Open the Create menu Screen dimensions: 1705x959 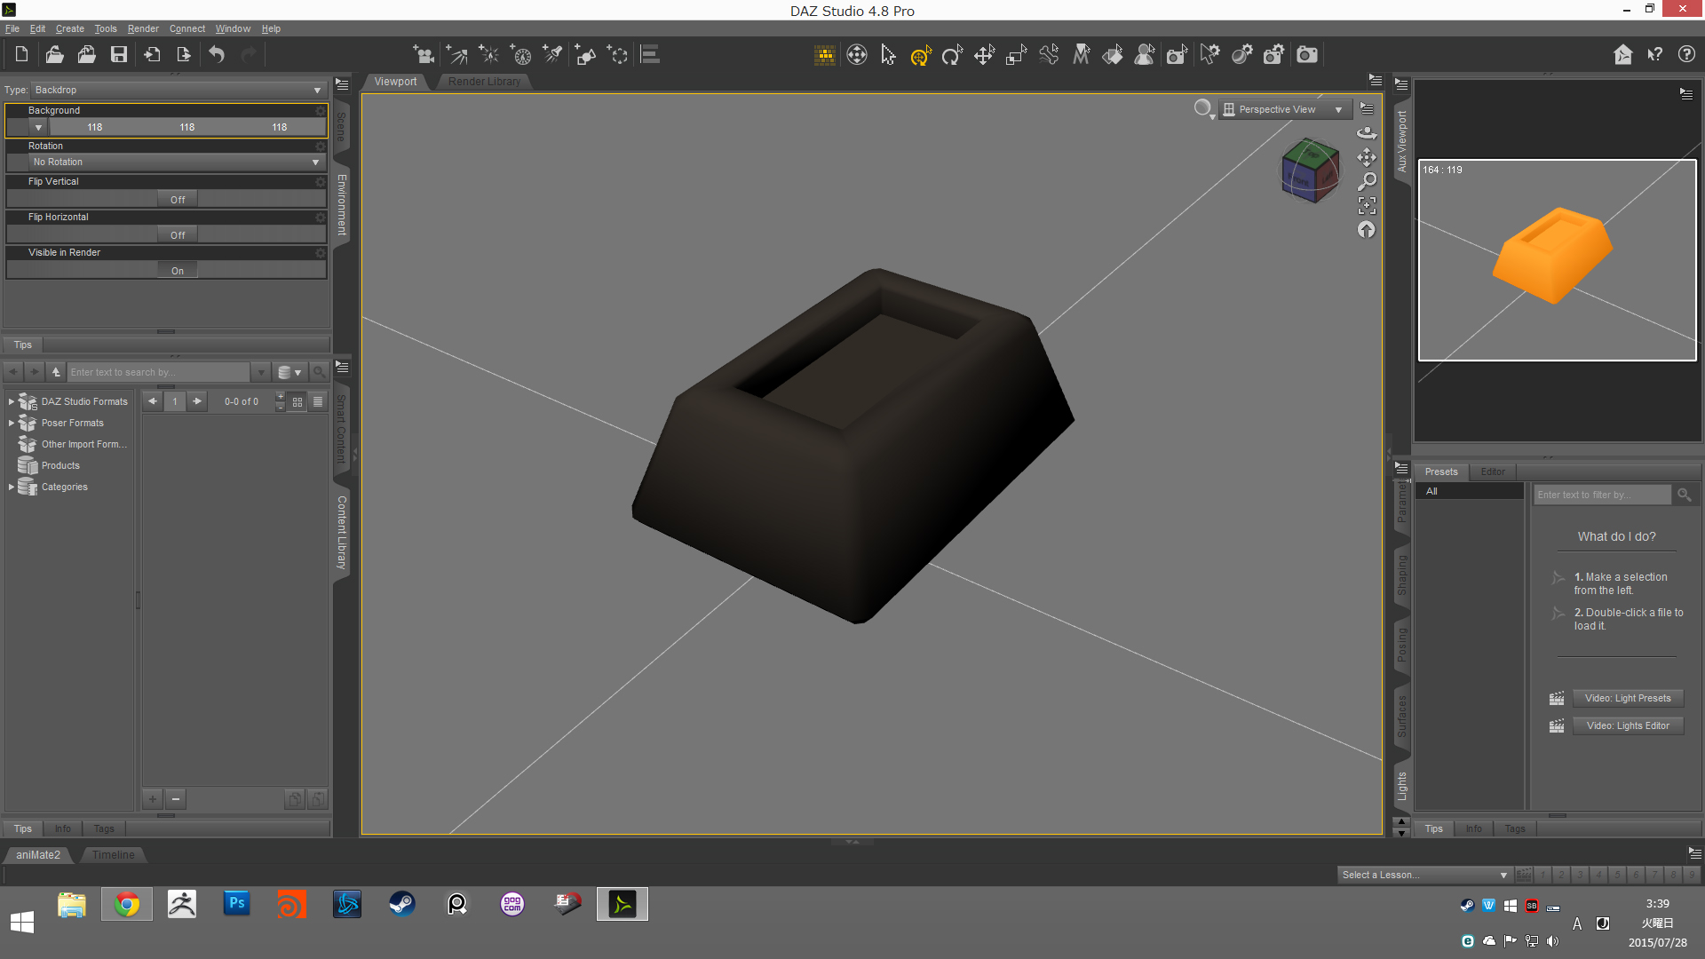pos(70,28)
